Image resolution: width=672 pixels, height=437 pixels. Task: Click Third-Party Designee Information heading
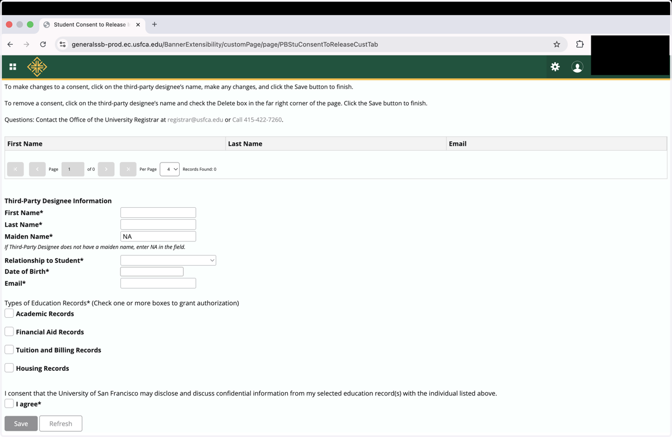(58, 201)
